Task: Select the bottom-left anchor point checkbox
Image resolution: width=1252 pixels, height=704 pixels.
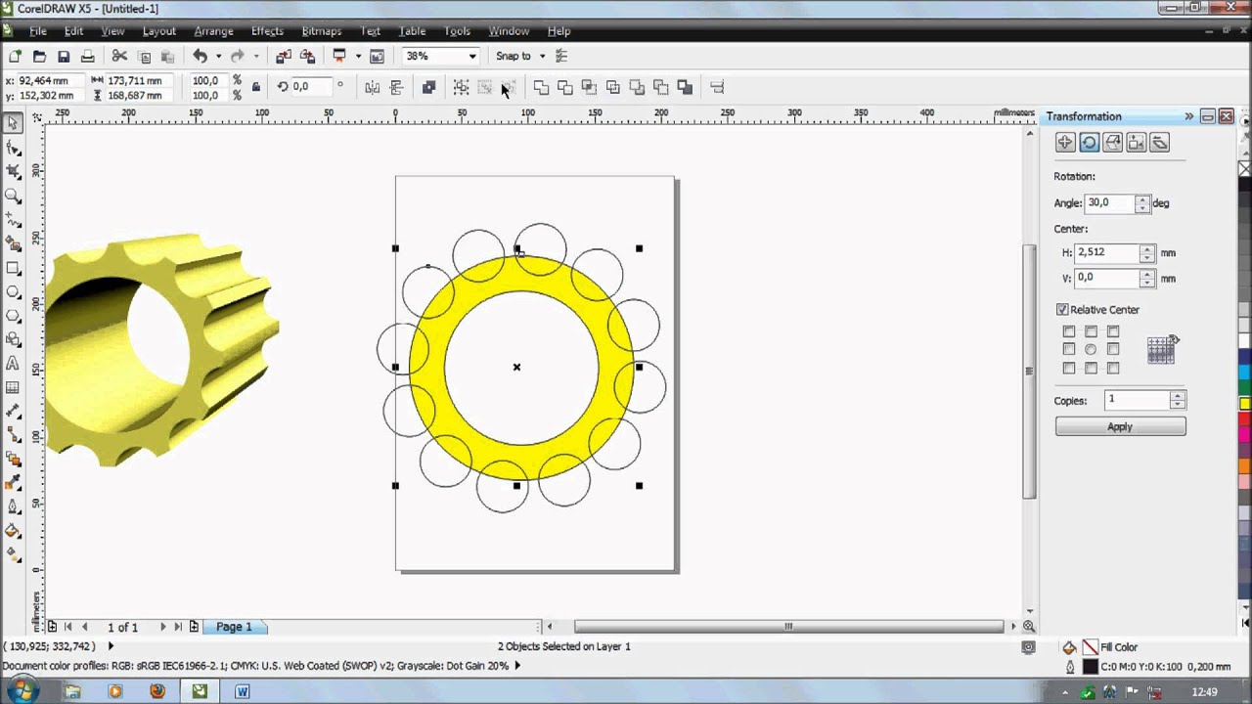Action: [1069, 368]
